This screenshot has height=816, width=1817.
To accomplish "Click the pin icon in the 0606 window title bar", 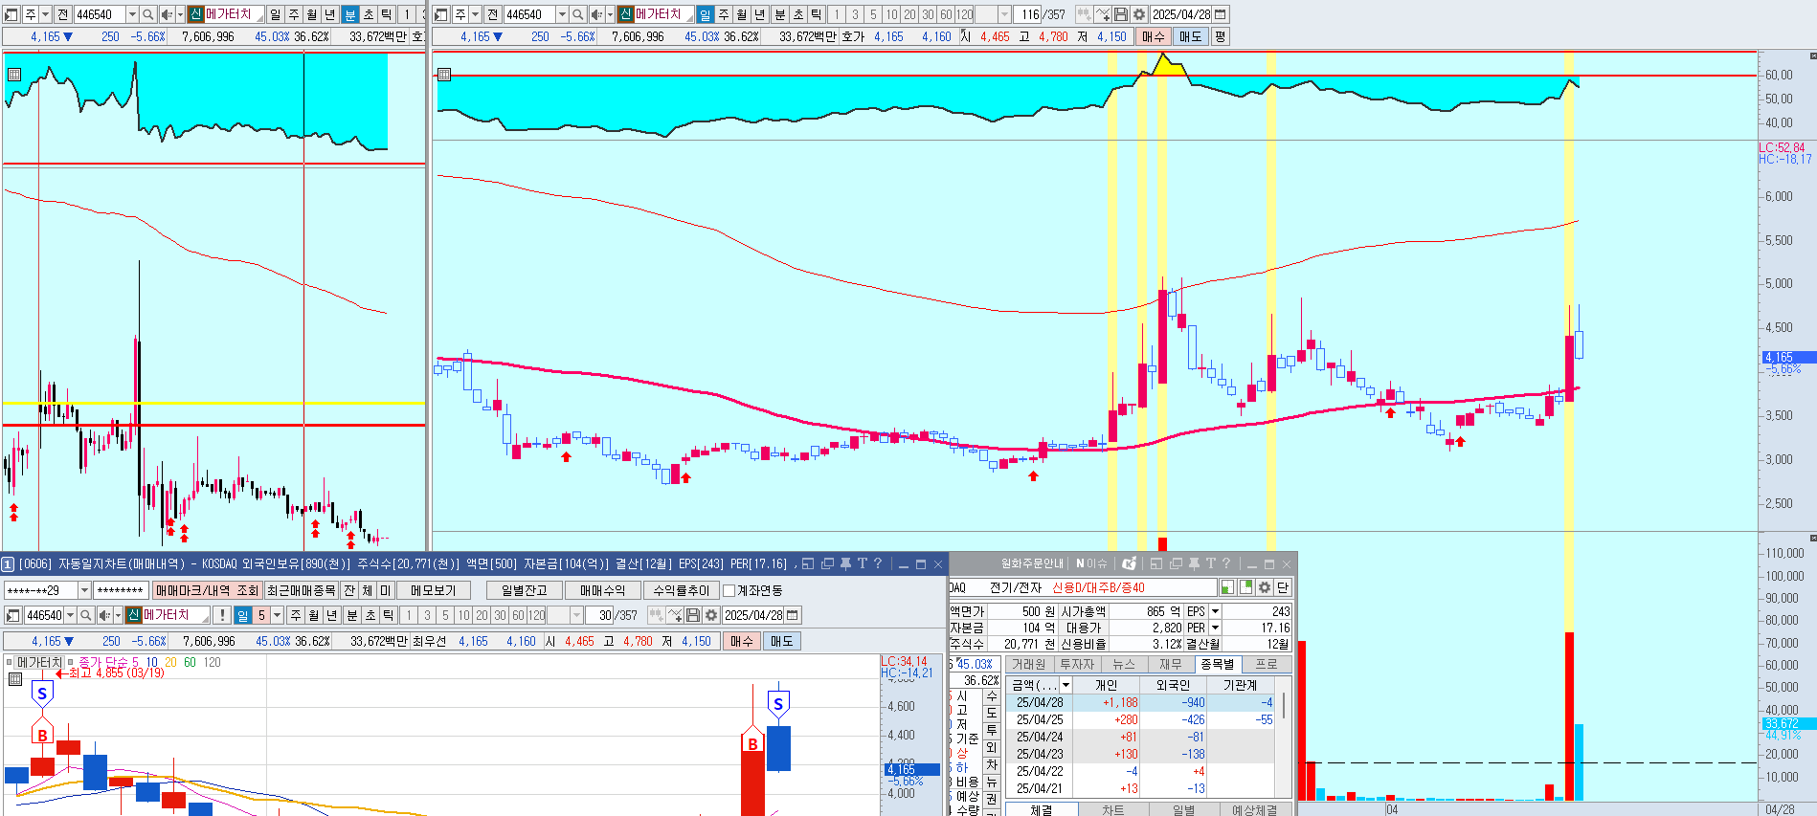I will [x=845, y=564].
